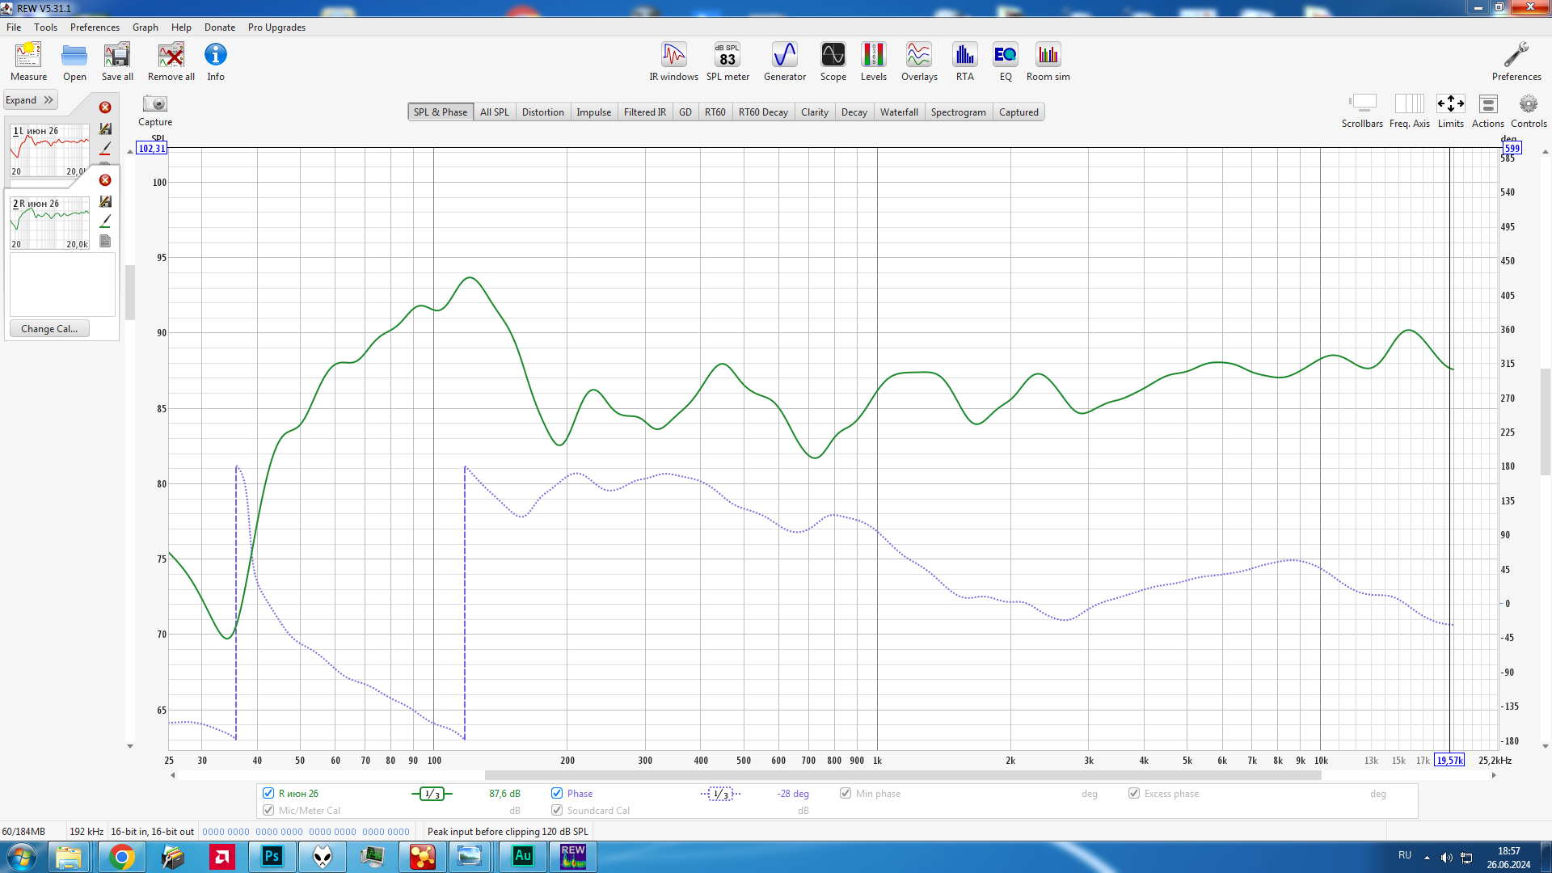Open Phase trace 1/3 smoothing selector
The height and width of the screenshot is (873, 1552).
click(x=720, y=794)
